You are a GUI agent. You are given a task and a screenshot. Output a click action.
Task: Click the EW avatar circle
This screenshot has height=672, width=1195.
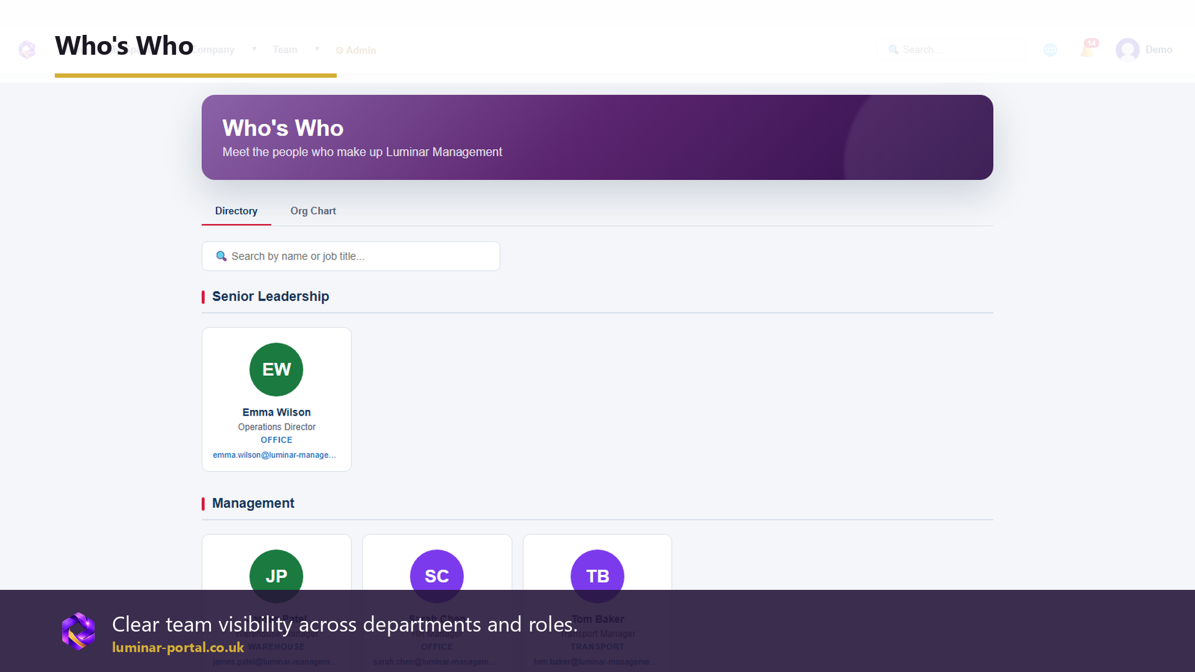pos(276,370)
